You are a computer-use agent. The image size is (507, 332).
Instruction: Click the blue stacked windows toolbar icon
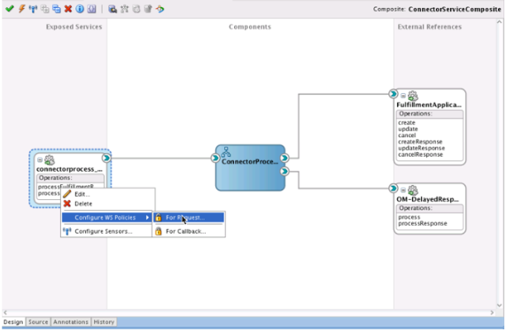[57, 9]
